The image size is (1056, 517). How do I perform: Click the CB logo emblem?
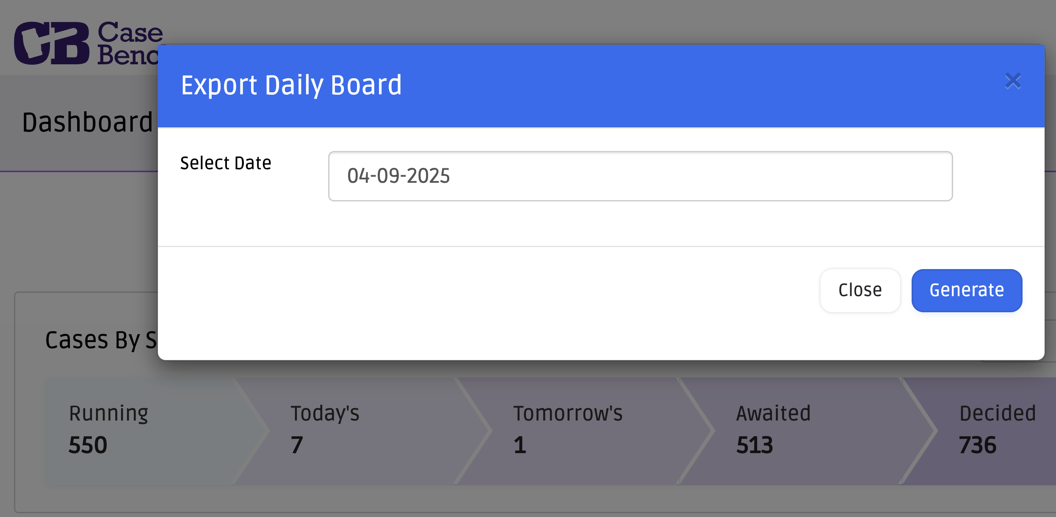pos(52,43)
